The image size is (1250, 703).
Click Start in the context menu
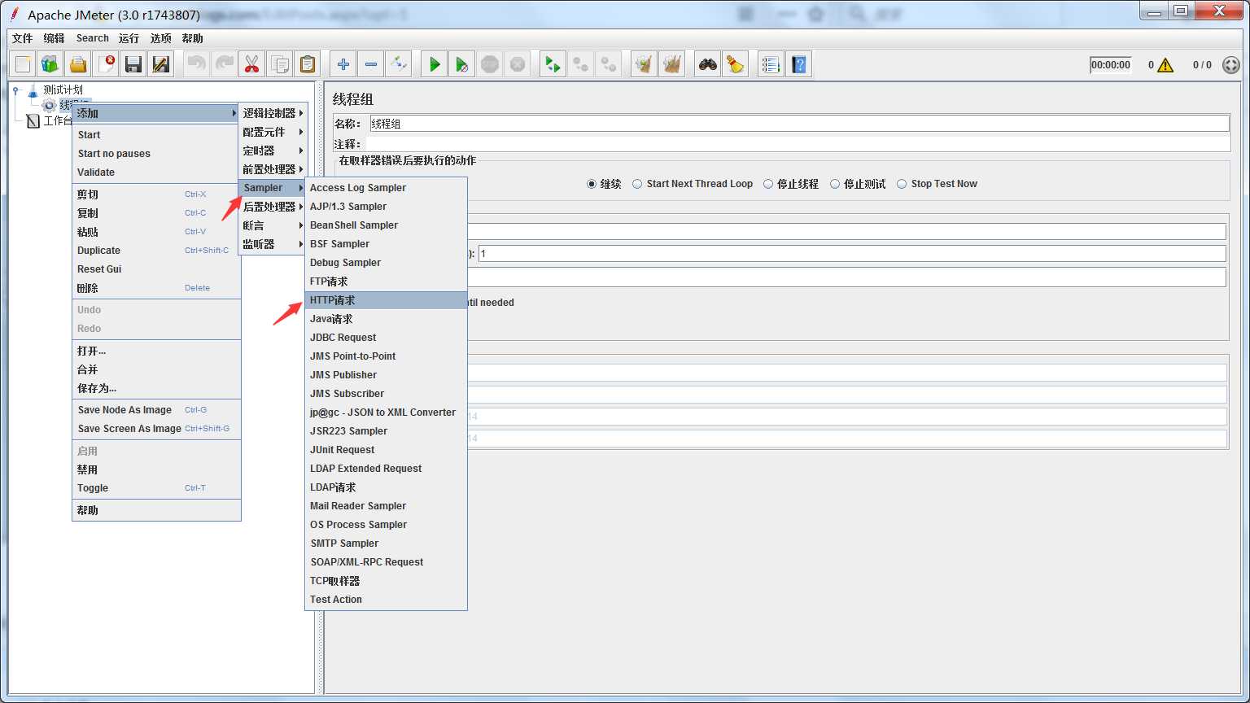156,135
